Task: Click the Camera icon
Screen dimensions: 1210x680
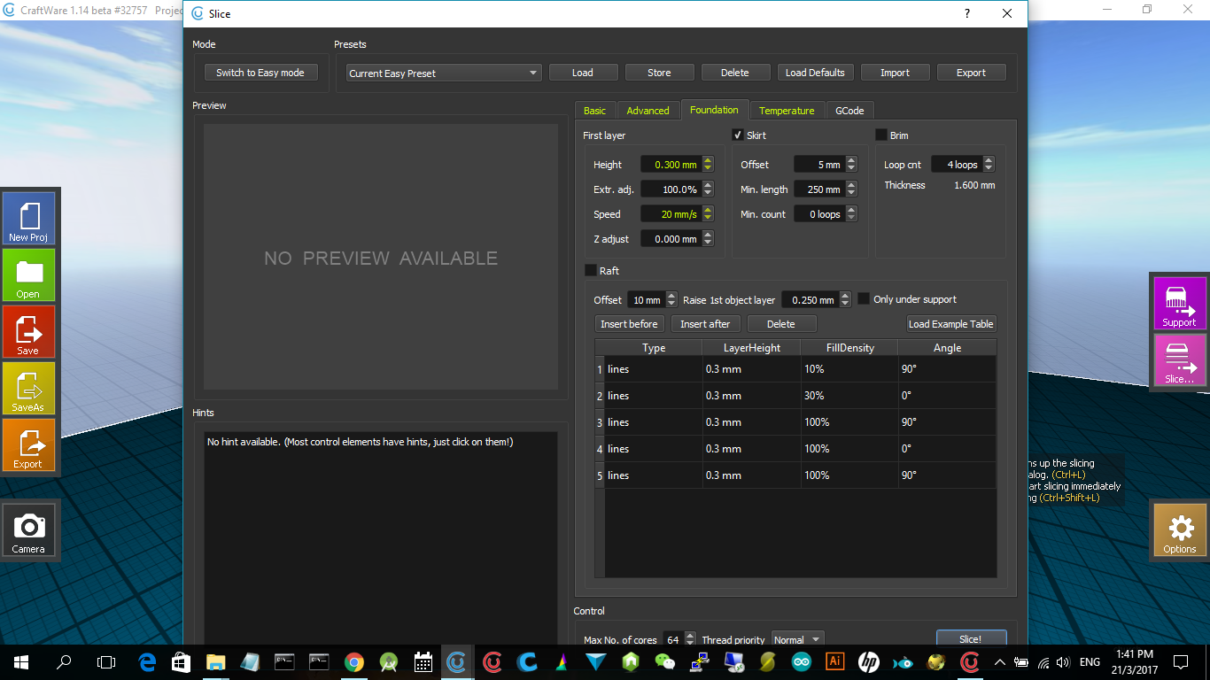Action: pos(29,529)
